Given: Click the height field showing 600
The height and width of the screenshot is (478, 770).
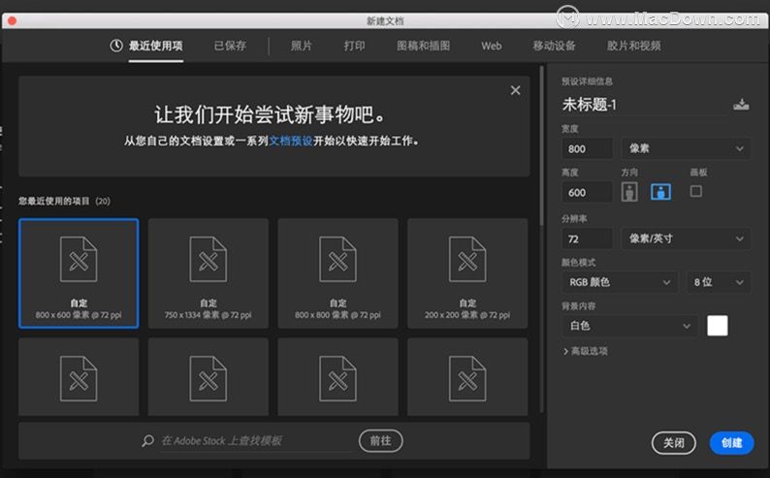Looking at the screenshot, I should point(588,192).
